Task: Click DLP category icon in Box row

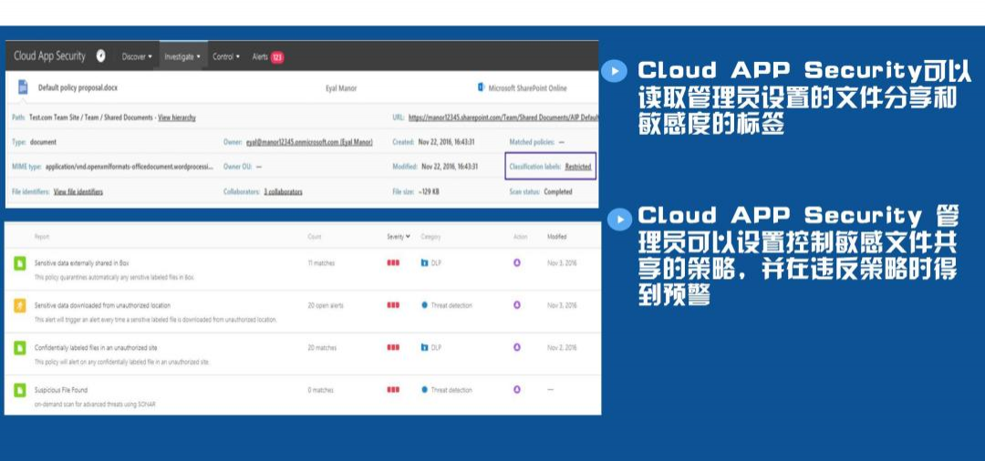Action: coord(425,263)
